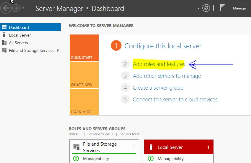Click Add other servers to manage
This screenshot has height=163, width=251.
click(167, 76)
